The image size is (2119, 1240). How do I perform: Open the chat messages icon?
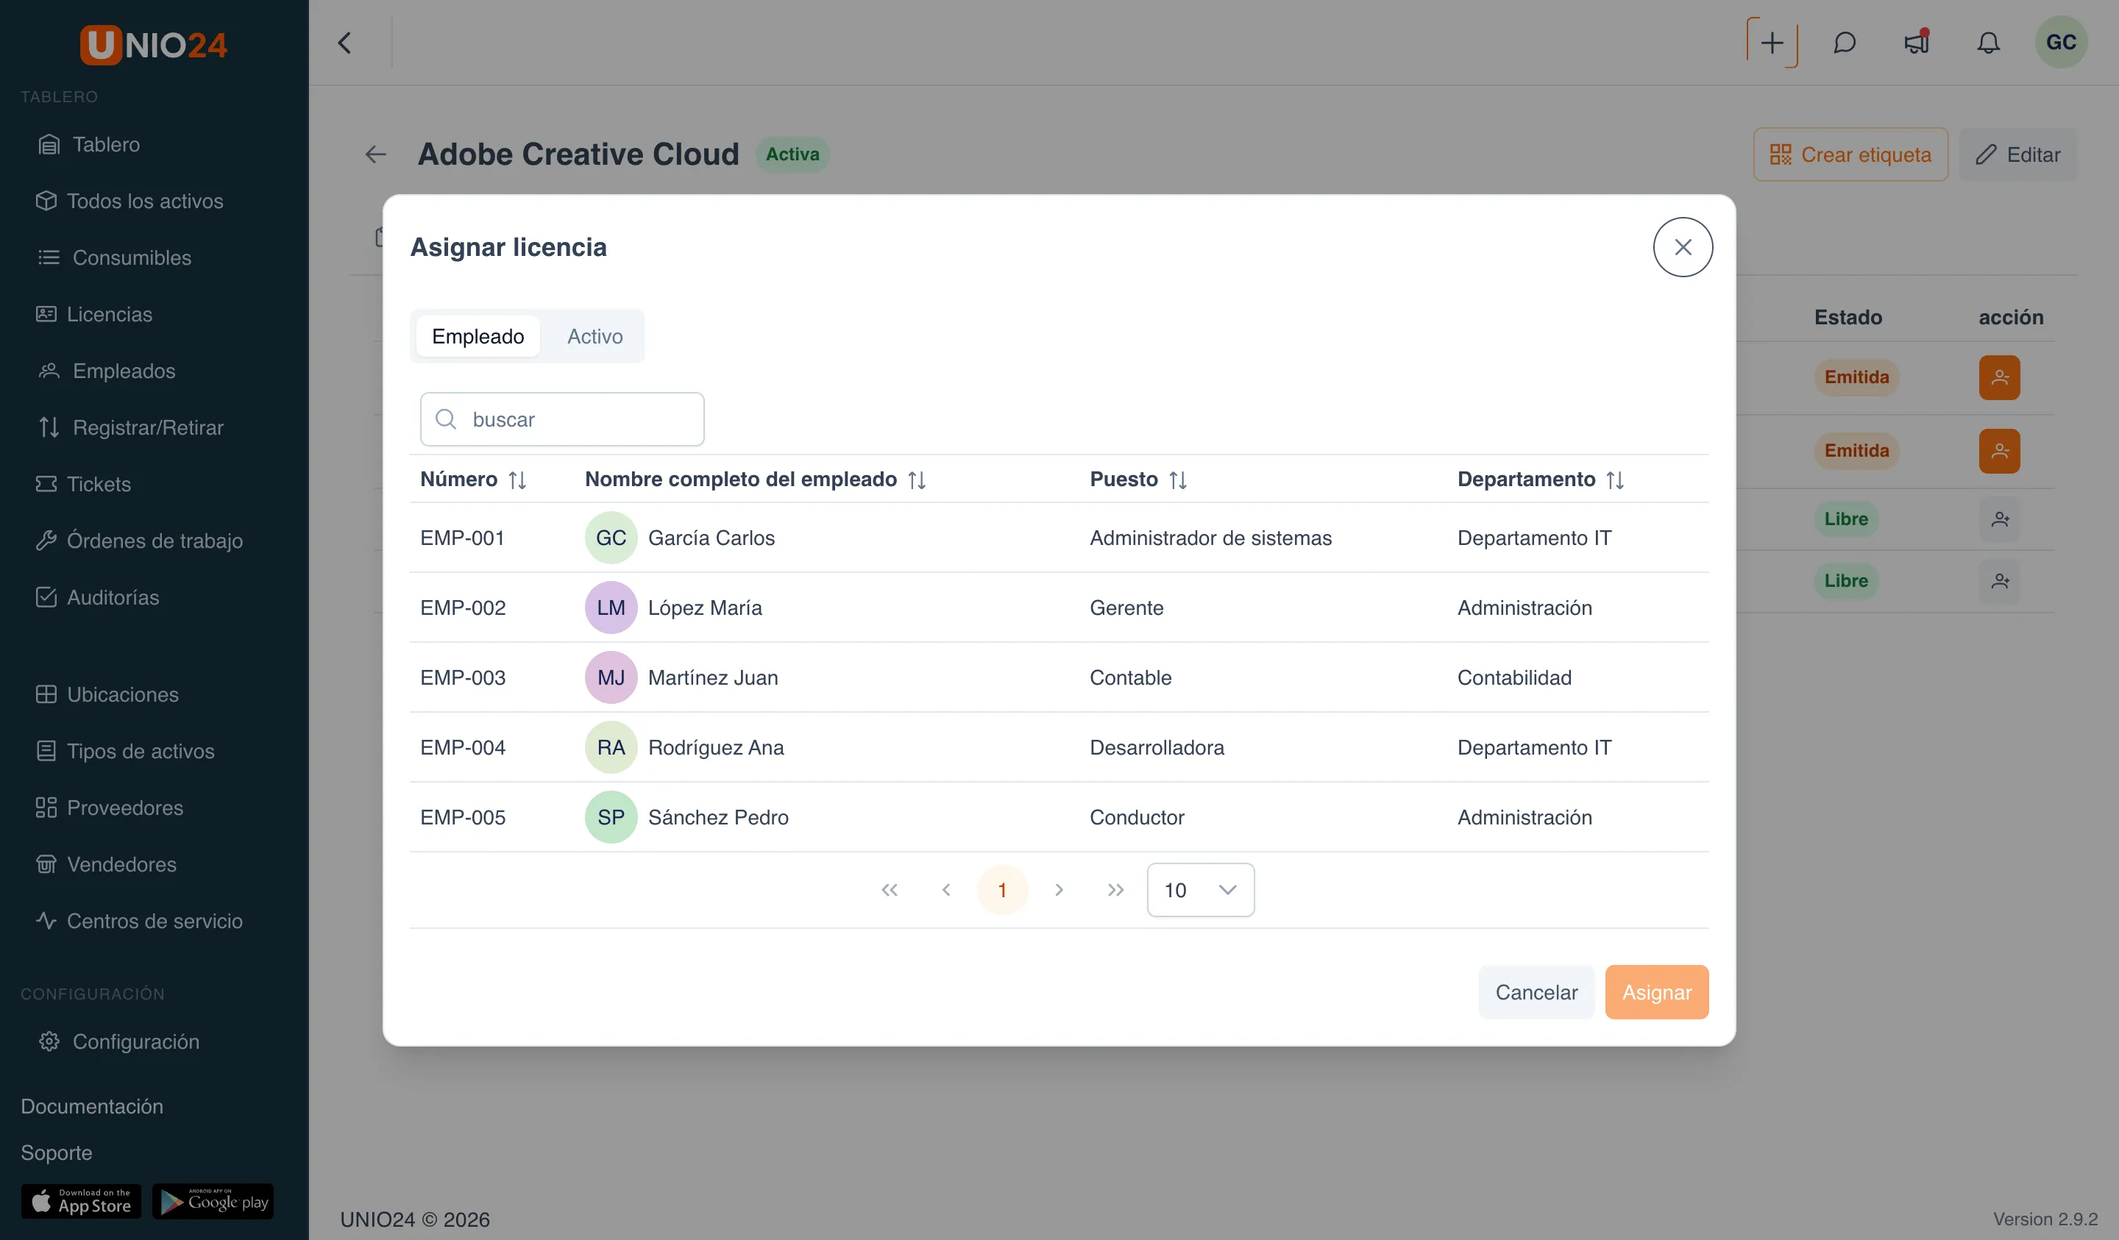point(1844,42)
